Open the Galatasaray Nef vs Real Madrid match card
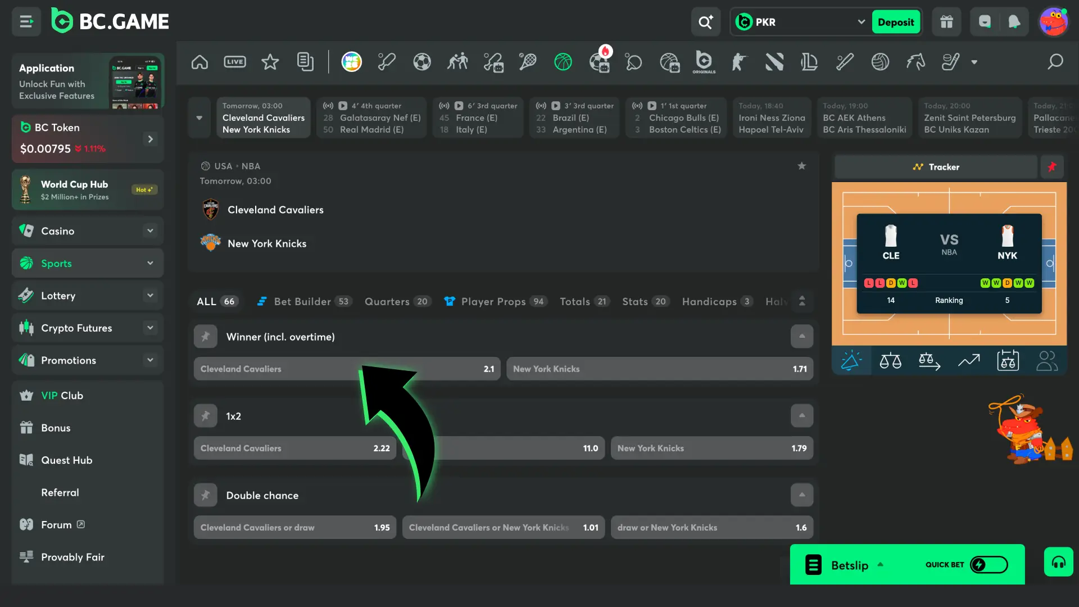 (371, 117)
